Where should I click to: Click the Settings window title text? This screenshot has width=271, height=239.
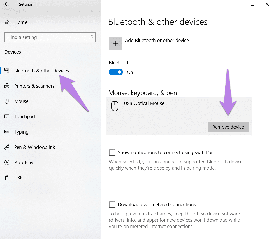point(26,4)
